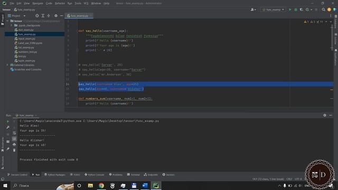The width and height of the screenshot is (338, 190).
Task: Hide the Run tool window
Action: [x=331, y=115]
